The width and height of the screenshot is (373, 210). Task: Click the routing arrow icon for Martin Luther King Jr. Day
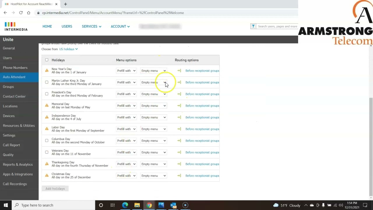pyautogui.click(x=179, y=82)
